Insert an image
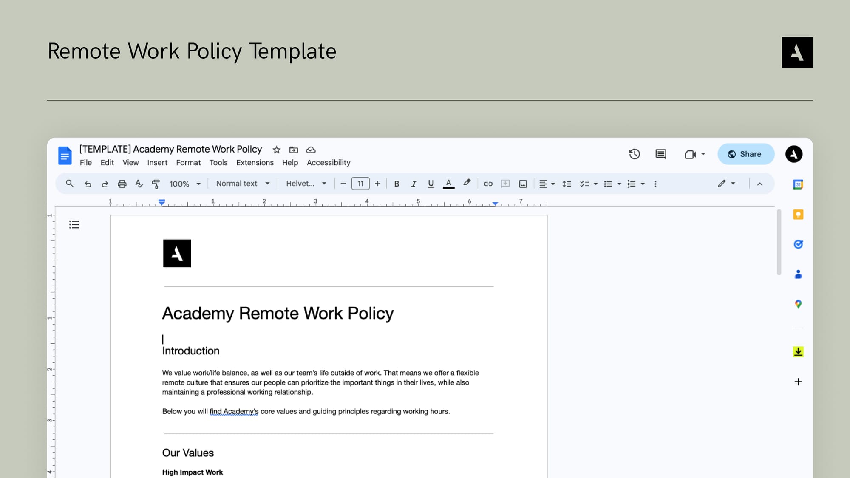This screenshot has width=850, height=478. (523, 184)
